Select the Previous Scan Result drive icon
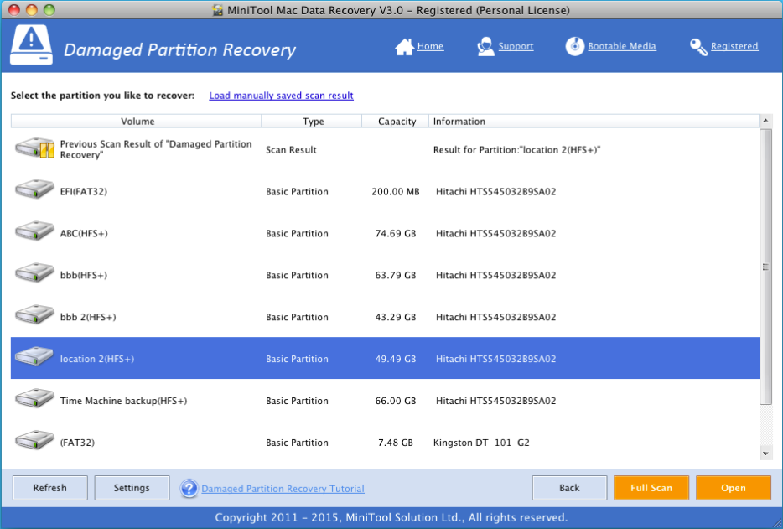 [x=34, y=149]
